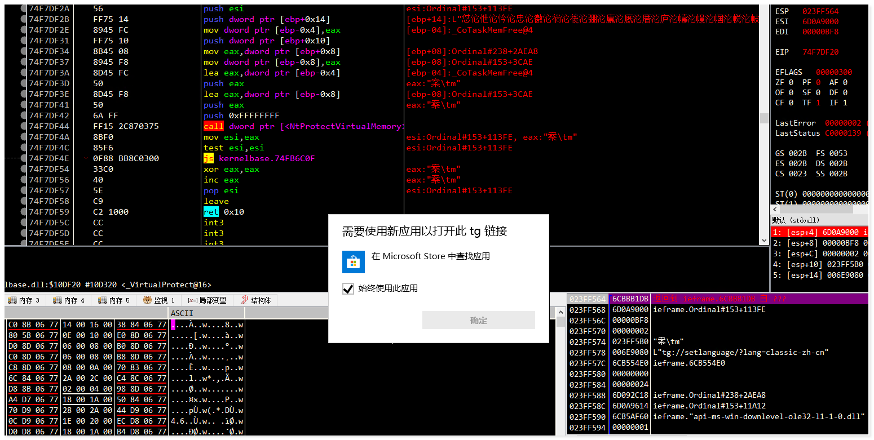Click the 内存 4 dump tab icon

pos(57,300)
